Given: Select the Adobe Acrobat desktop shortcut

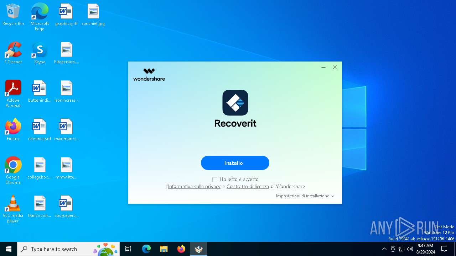Looking at the screenshot, I should 13,94.
